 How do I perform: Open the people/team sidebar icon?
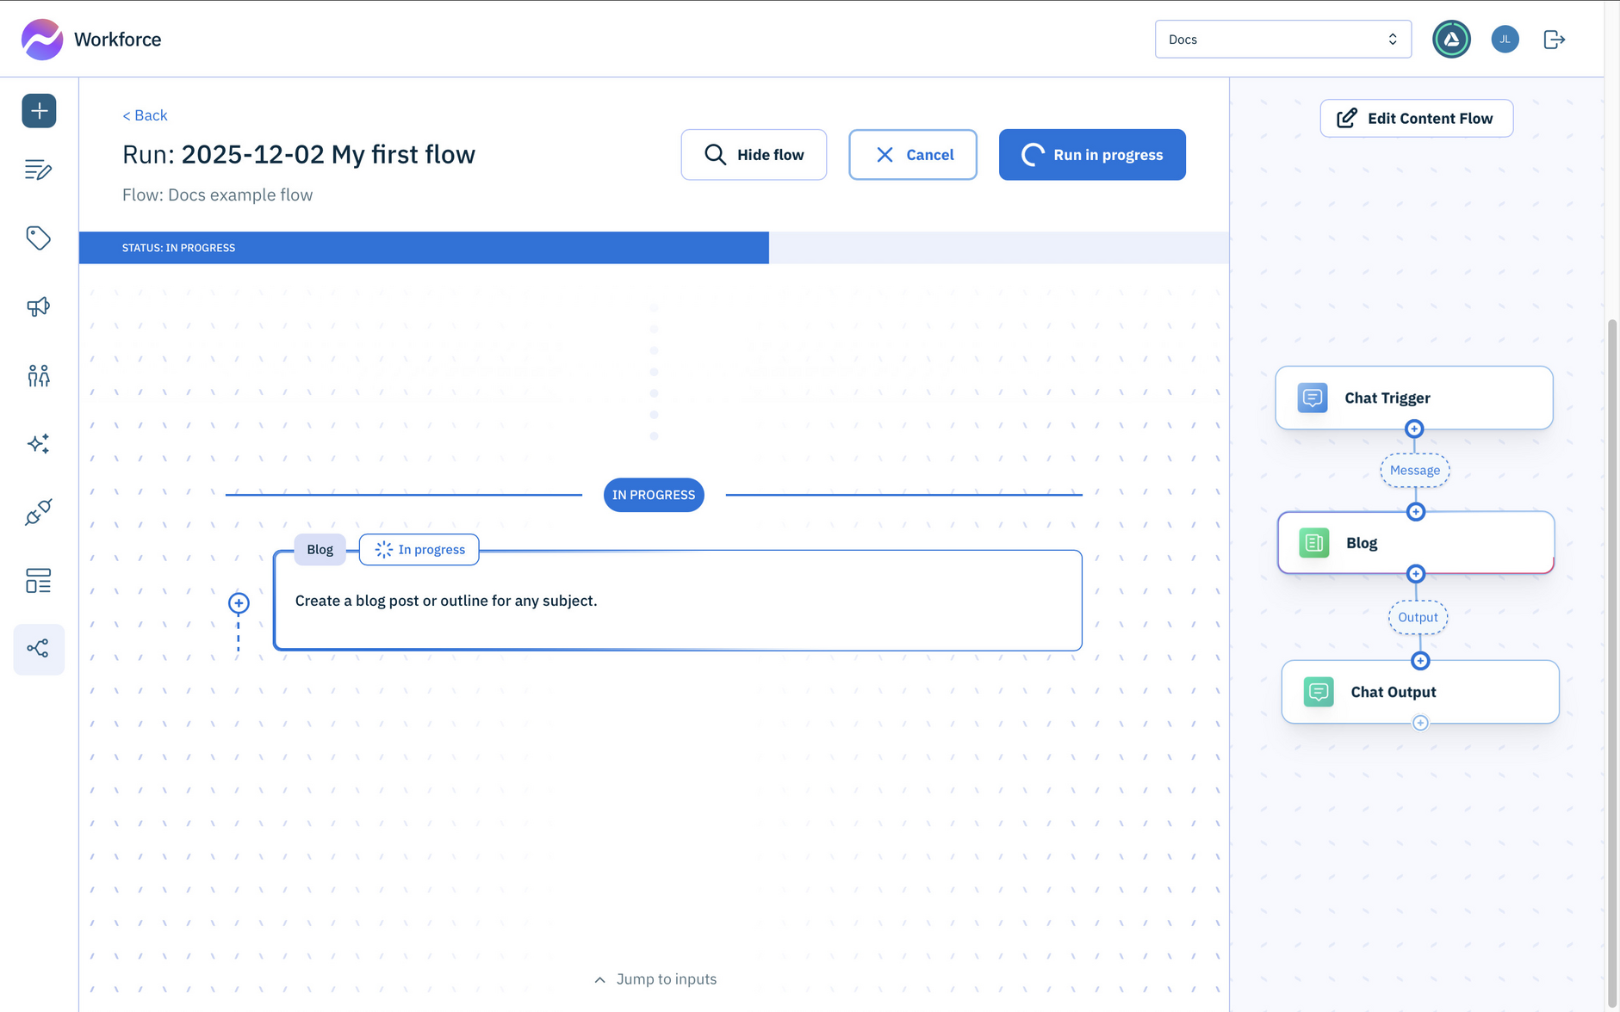pyautogui.click(x=38, y=375)
